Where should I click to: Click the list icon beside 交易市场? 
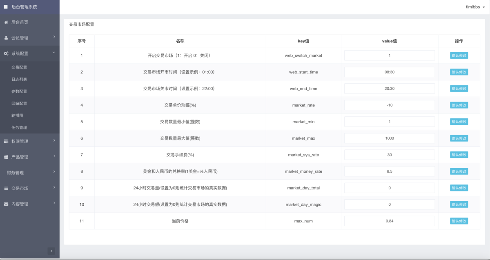(x=6, y=188)
